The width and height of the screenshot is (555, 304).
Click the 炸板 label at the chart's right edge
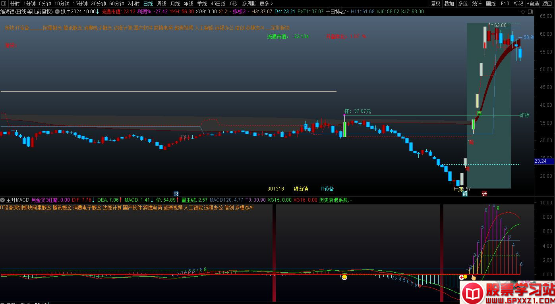coord(525,115)
